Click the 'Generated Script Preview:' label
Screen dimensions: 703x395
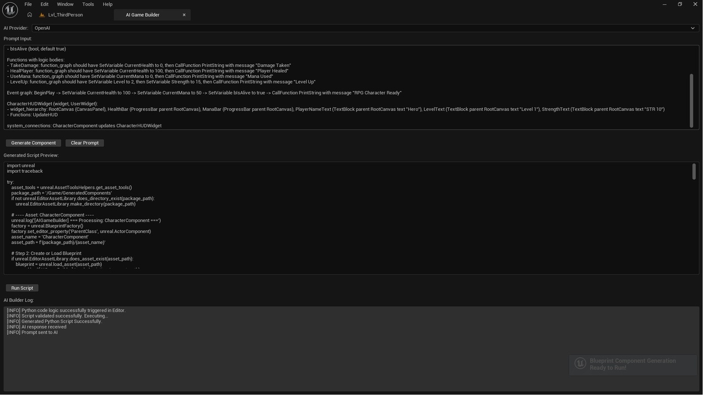tap(31, 155)
